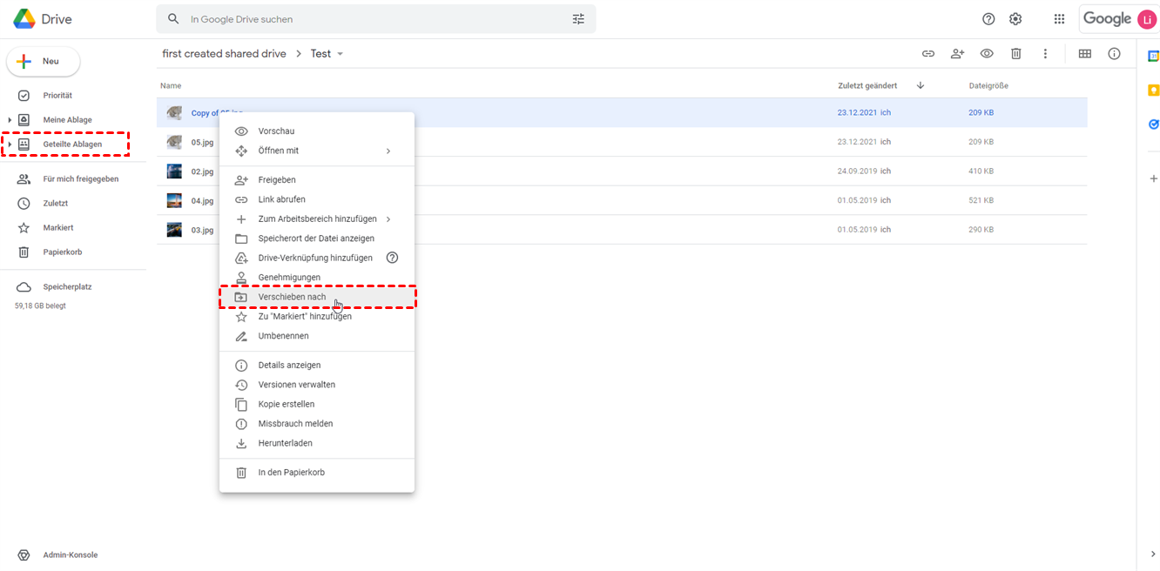This screenshot has height=571, width=1160.
Task: Open the Google apps grid
Action: coord(1059,19)
